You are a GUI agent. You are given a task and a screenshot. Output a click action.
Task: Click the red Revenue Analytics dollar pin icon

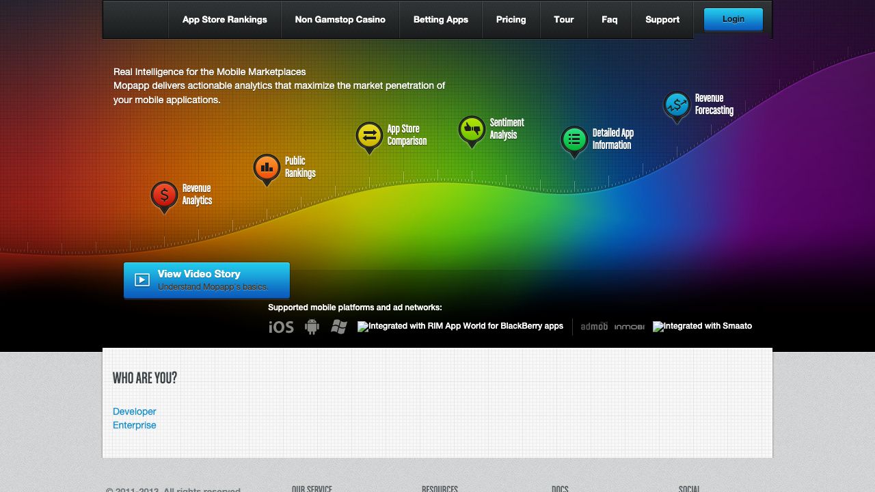(x=164, y=195)
